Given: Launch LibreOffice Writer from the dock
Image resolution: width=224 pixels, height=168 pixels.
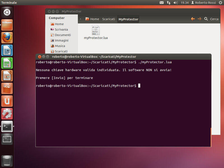Looking at the screenshot, I should (x=7, y=50).
